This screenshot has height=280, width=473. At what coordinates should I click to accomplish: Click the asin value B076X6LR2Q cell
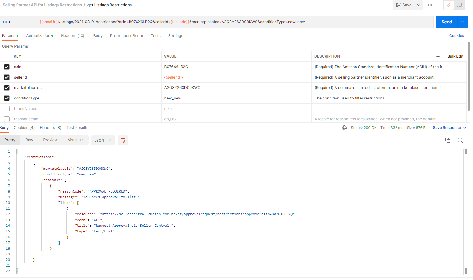pyautogui.click(x=236, y=67)
